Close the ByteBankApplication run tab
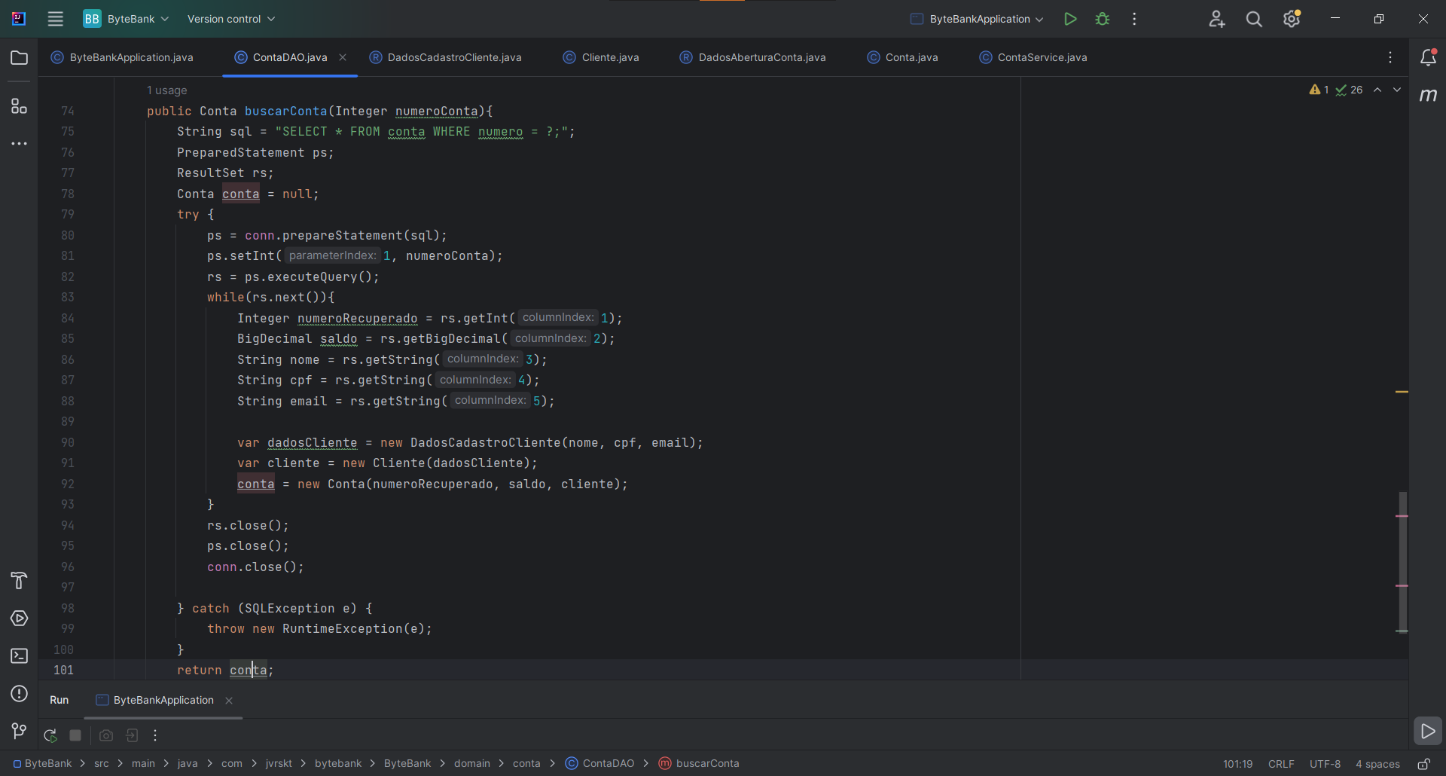 point(229,701)
